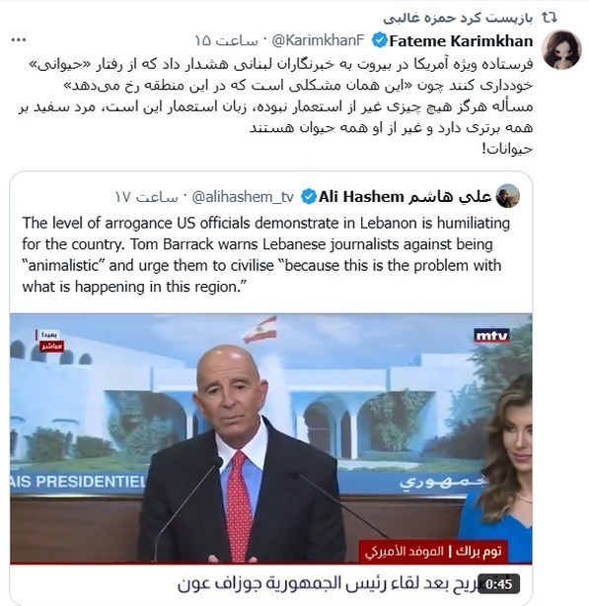Click the مباشر live badge in the video
This screenshot has width=589, height=606.
51,346
